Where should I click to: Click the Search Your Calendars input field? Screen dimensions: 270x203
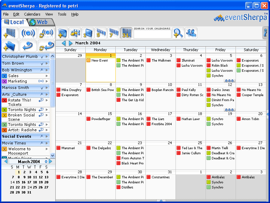(x=153, y=34)
